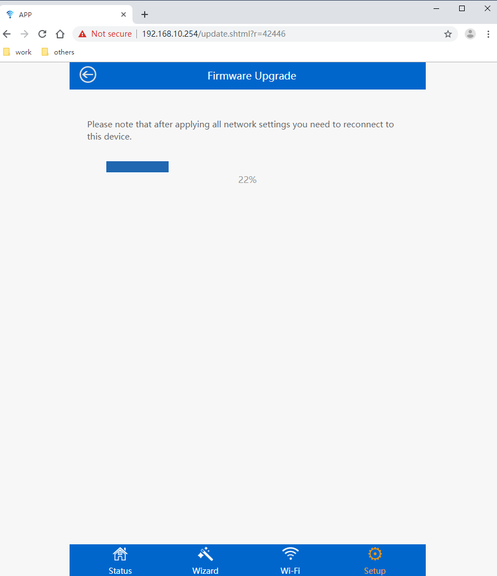Click the 22% progress text

tap(248, 180)
